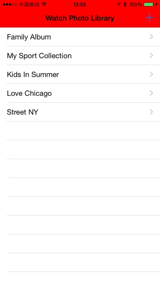Image resolution: width=160 pixels, height=285 pixels.
Task: Open the Family Album entry
Action: tap(80, 37)
